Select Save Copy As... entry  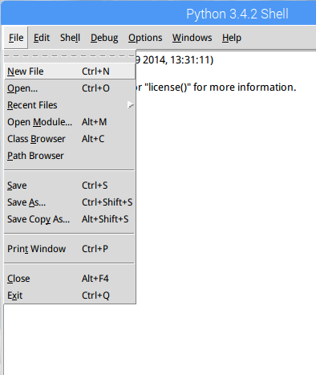point(70,219)
